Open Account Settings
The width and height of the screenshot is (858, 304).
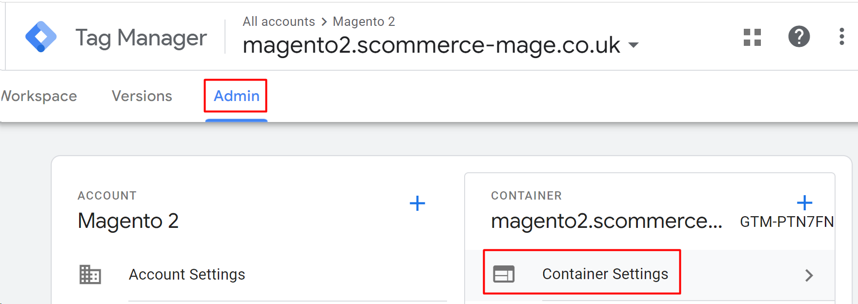[187, 274]
